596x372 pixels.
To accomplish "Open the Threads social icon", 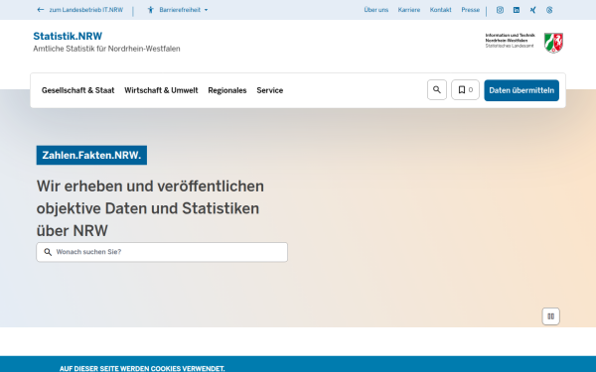I will [x=549, y=10].
